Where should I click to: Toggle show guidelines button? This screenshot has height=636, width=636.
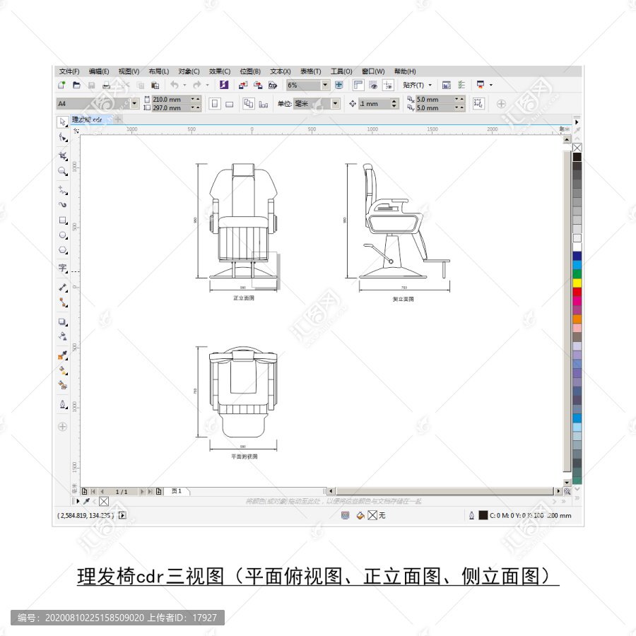(388, 85)
